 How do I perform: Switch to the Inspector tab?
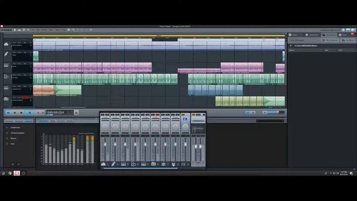28,121
